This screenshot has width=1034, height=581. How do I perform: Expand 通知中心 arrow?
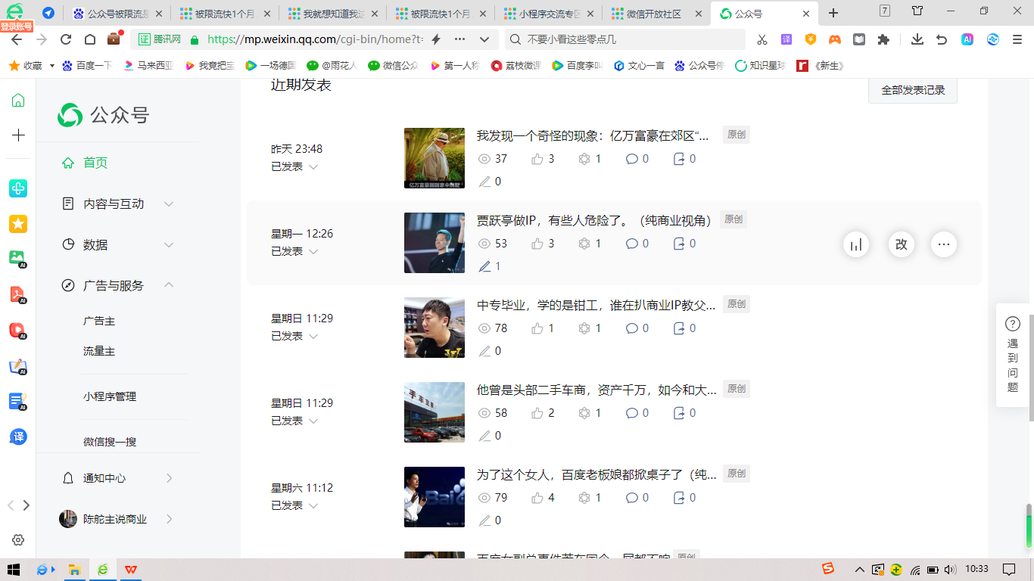(x=169, y=478)
